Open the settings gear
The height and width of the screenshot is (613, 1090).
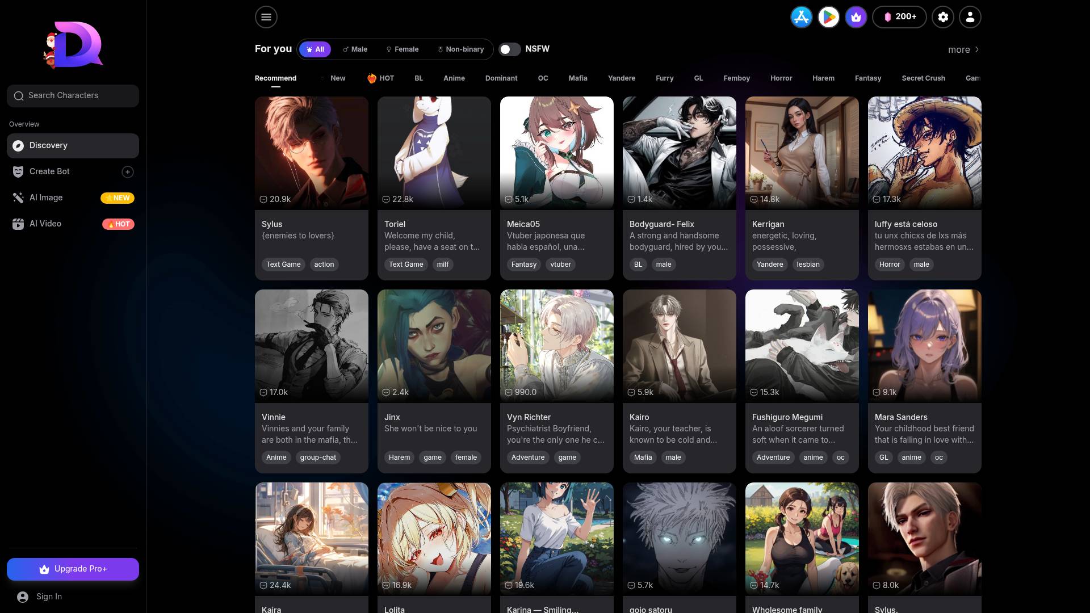tap(943, 17)
